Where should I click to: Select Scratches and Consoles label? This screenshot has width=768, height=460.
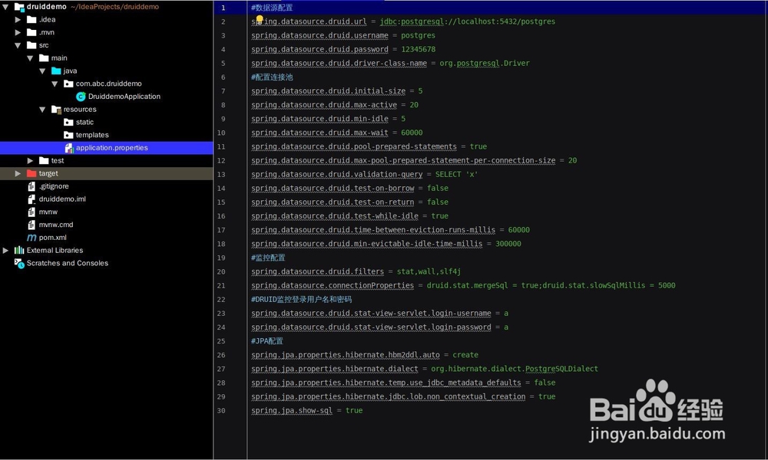click(67, 263)
